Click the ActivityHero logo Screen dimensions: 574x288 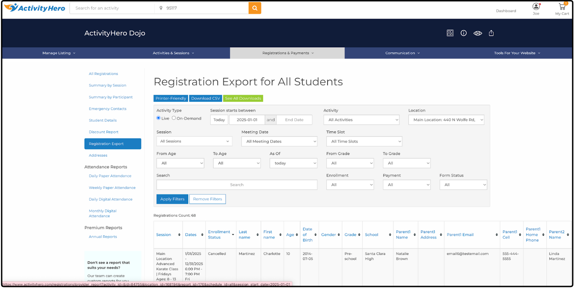point(34,8)
